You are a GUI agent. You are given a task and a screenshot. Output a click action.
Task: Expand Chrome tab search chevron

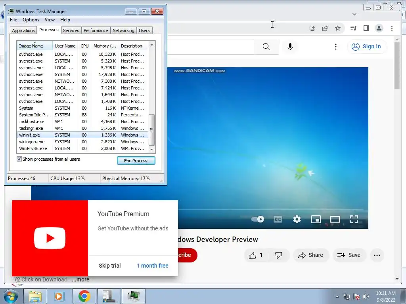coord(354,14)
